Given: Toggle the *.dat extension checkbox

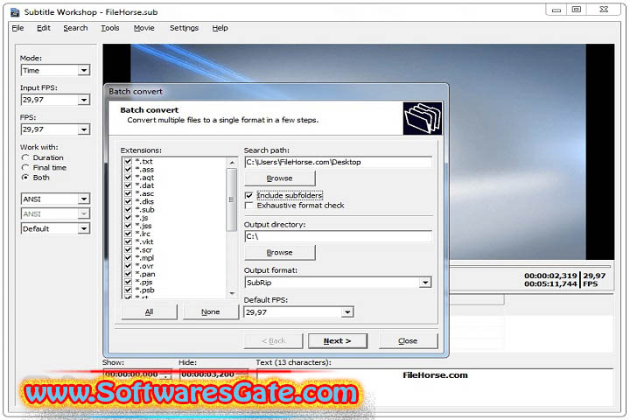Looking at the screenshot, I should (x=128, y=185).
